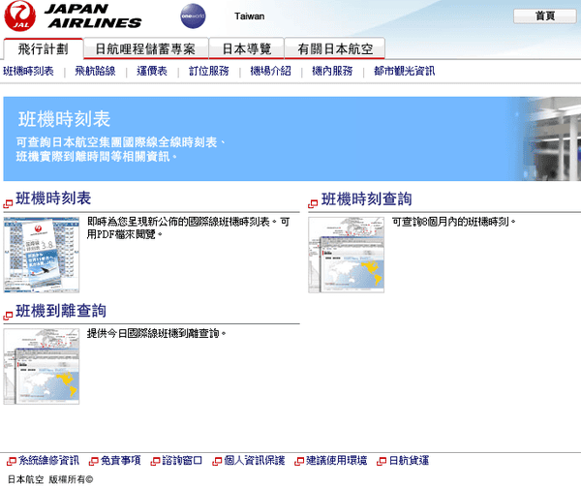
Task: Open the 諮詢窗口 footer link
Action: pyautogui.click(x=181, y=461)
